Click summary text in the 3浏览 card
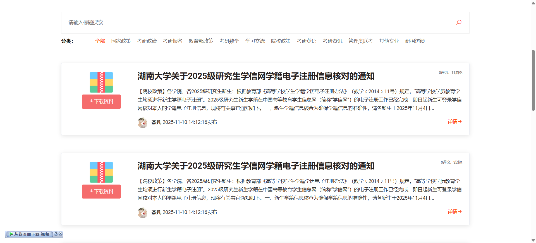This screenshot has height=243, width=536. pos(300,190)
